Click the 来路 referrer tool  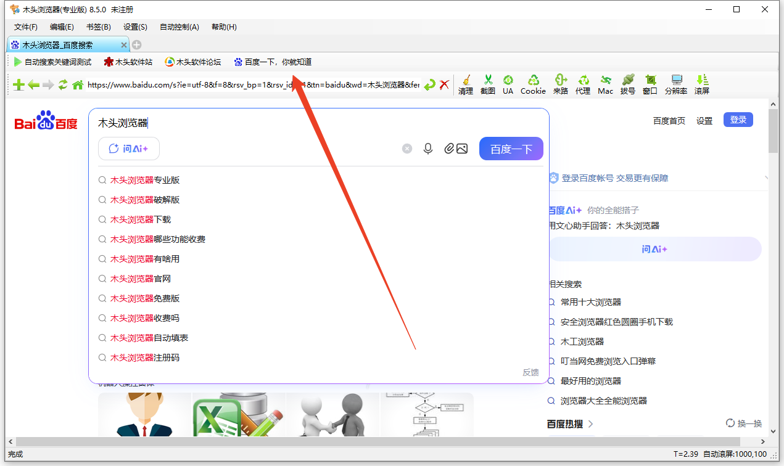[560, 85]
